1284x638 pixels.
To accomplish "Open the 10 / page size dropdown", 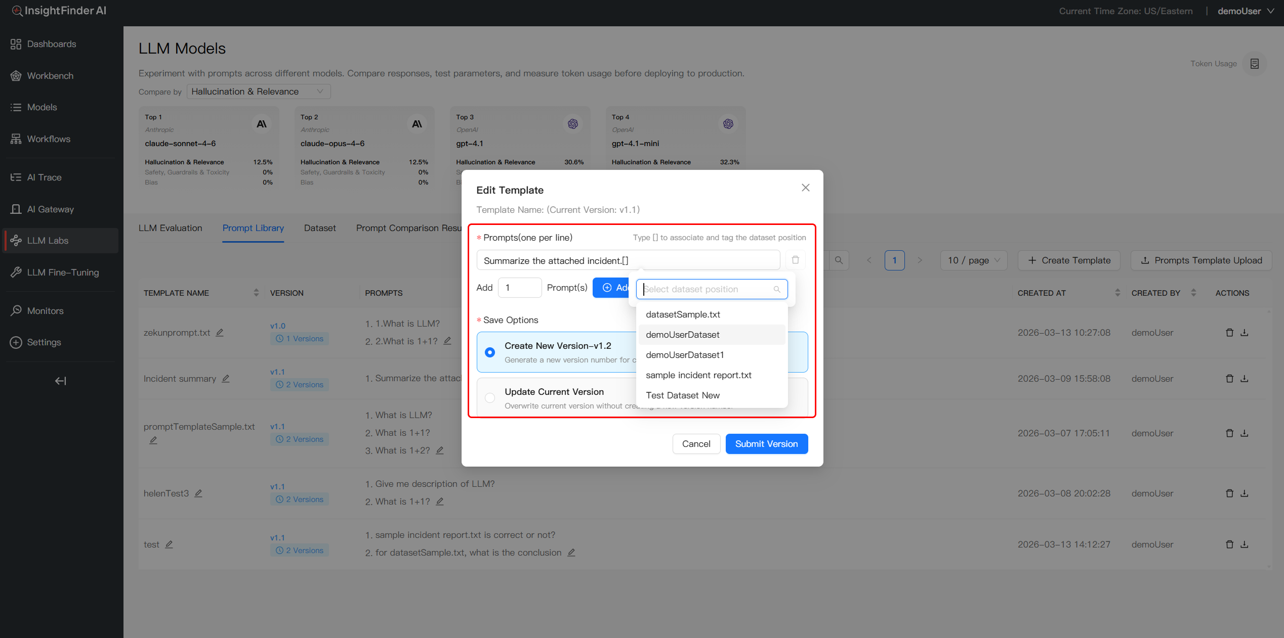I will [x=973, y=260].
